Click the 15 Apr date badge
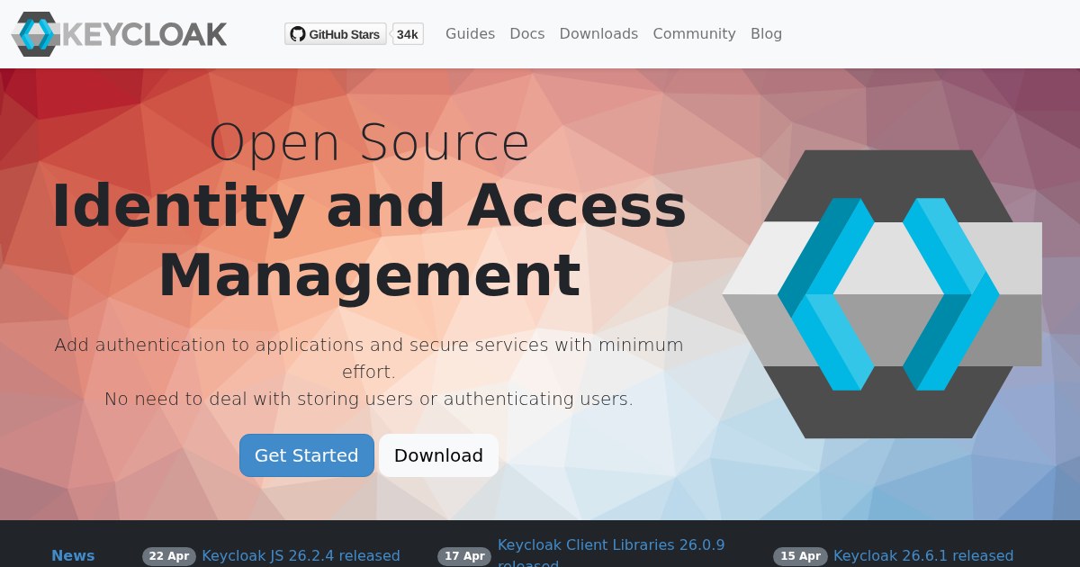 (800, 556)
